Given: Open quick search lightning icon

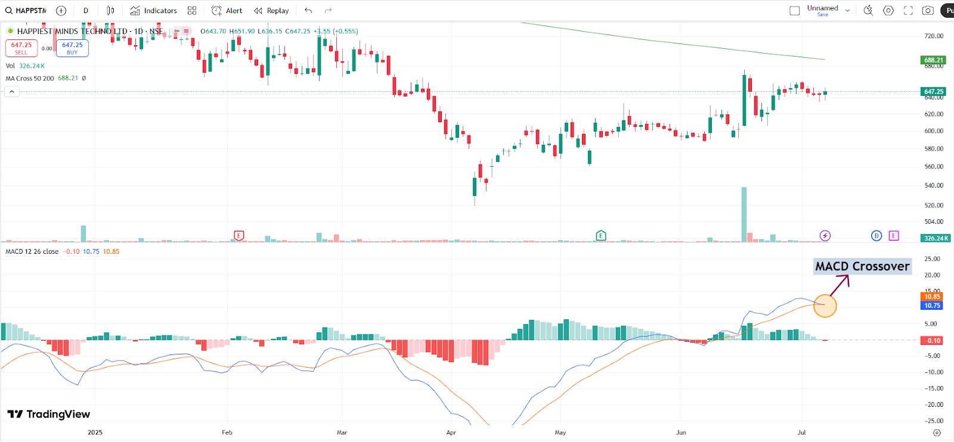Looking at the screenshot, I should 868,10.
